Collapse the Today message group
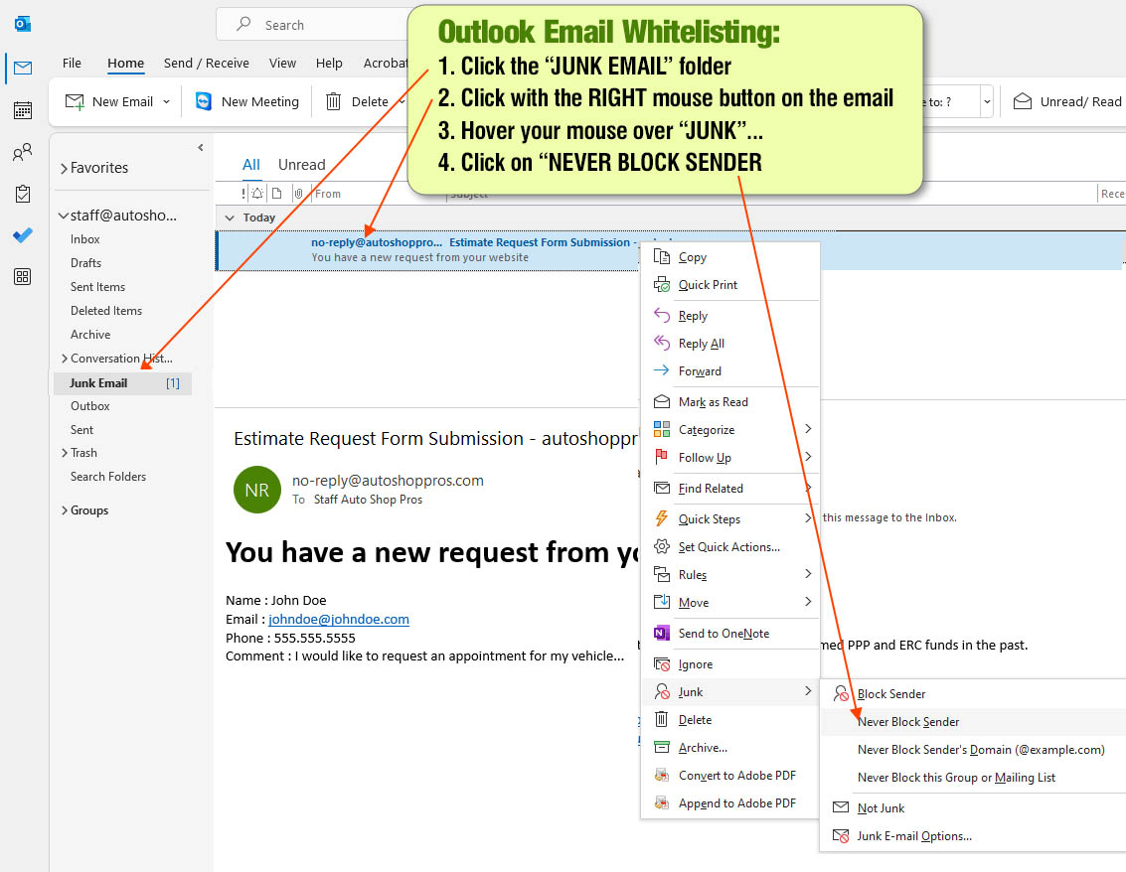The width and height of the screenshot is (1126, 872). coord(231,218)
